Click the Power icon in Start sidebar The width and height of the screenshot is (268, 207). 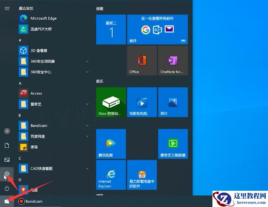7,188
